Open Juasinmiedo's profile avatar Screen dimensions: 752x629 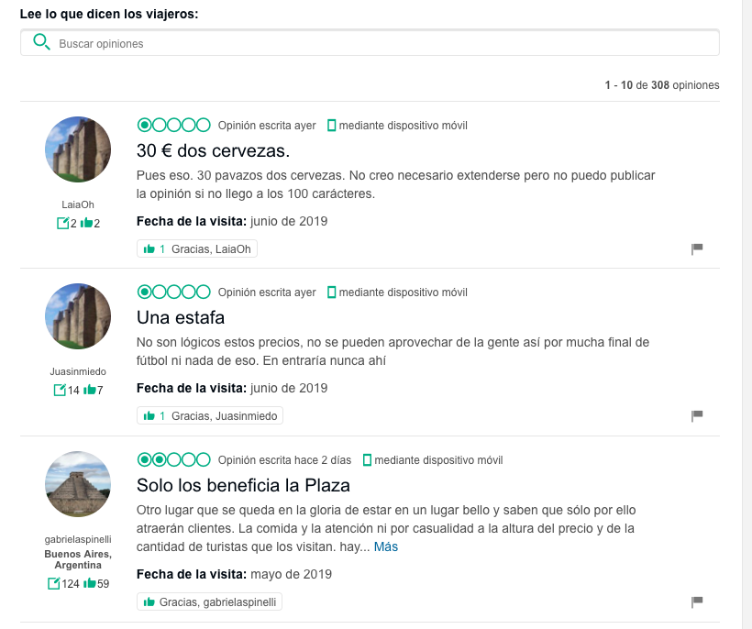(78, 316)
